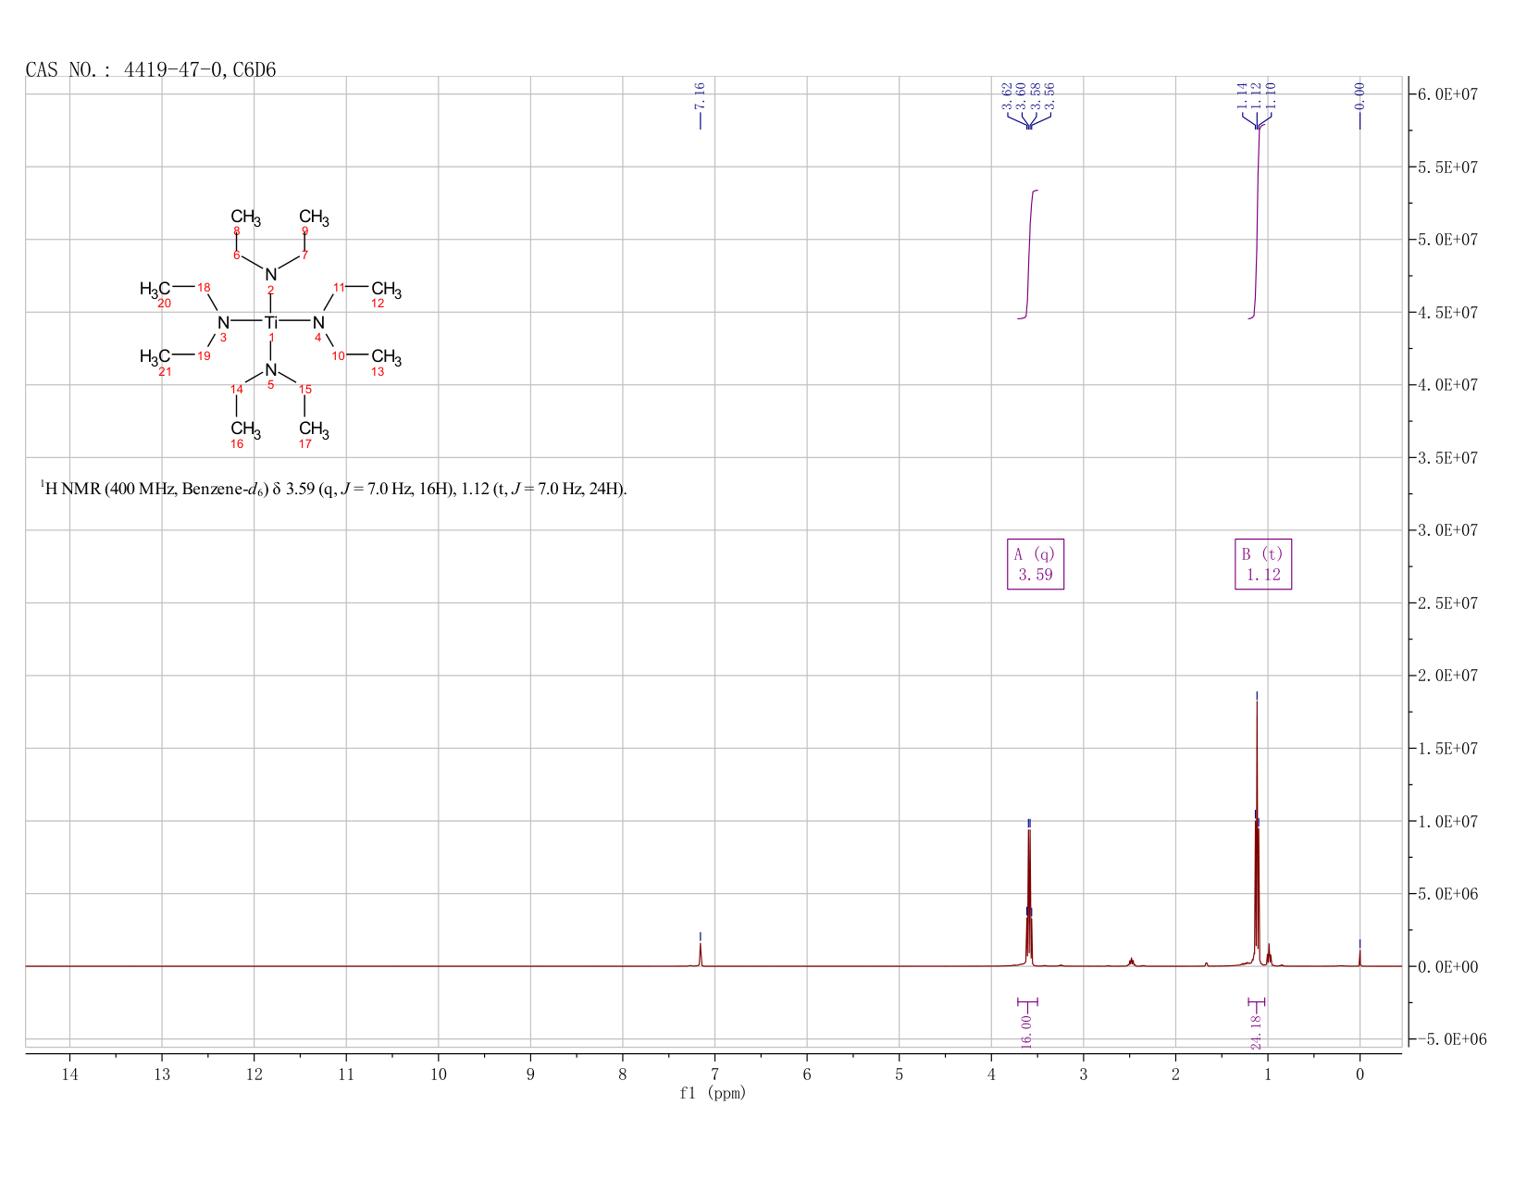Click nitrogen atom numbered 5 in structure
The width and height of the screenshot is (1527, 1180).
tap(271, 370)
